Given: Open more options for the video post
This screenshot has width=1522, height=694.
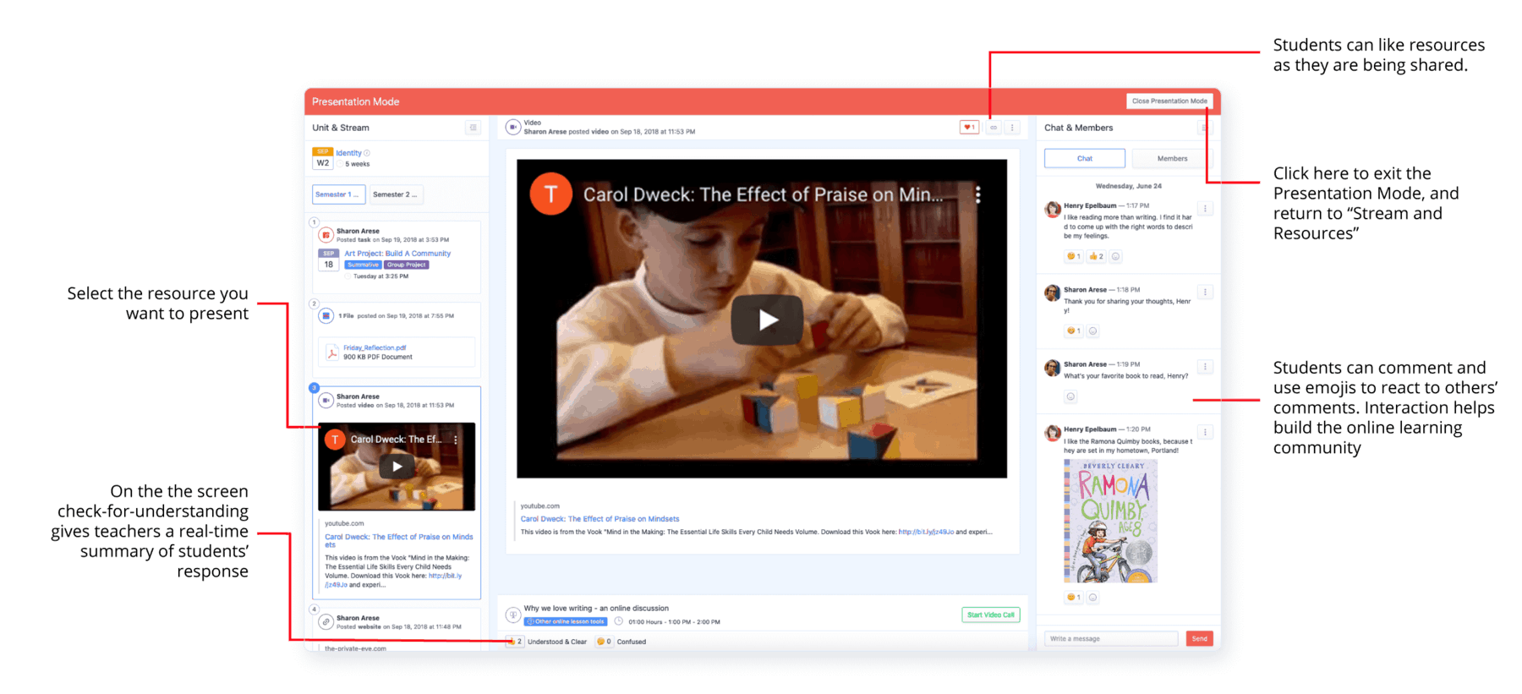Looking at the screenshot, I should tap(1012, 128).
